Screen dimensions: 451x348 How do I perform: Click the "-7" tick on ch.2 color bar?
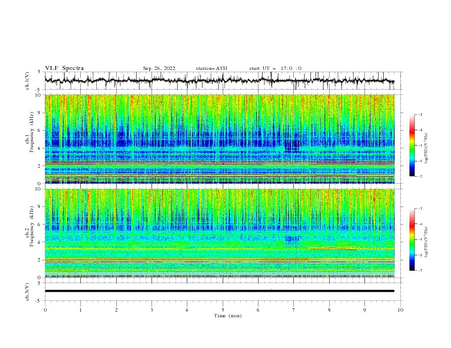point(420,270)
